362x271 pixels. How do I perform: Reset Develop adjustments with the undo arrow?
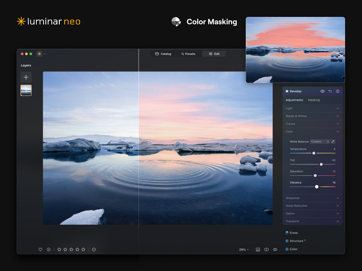[x=330, y=91]
